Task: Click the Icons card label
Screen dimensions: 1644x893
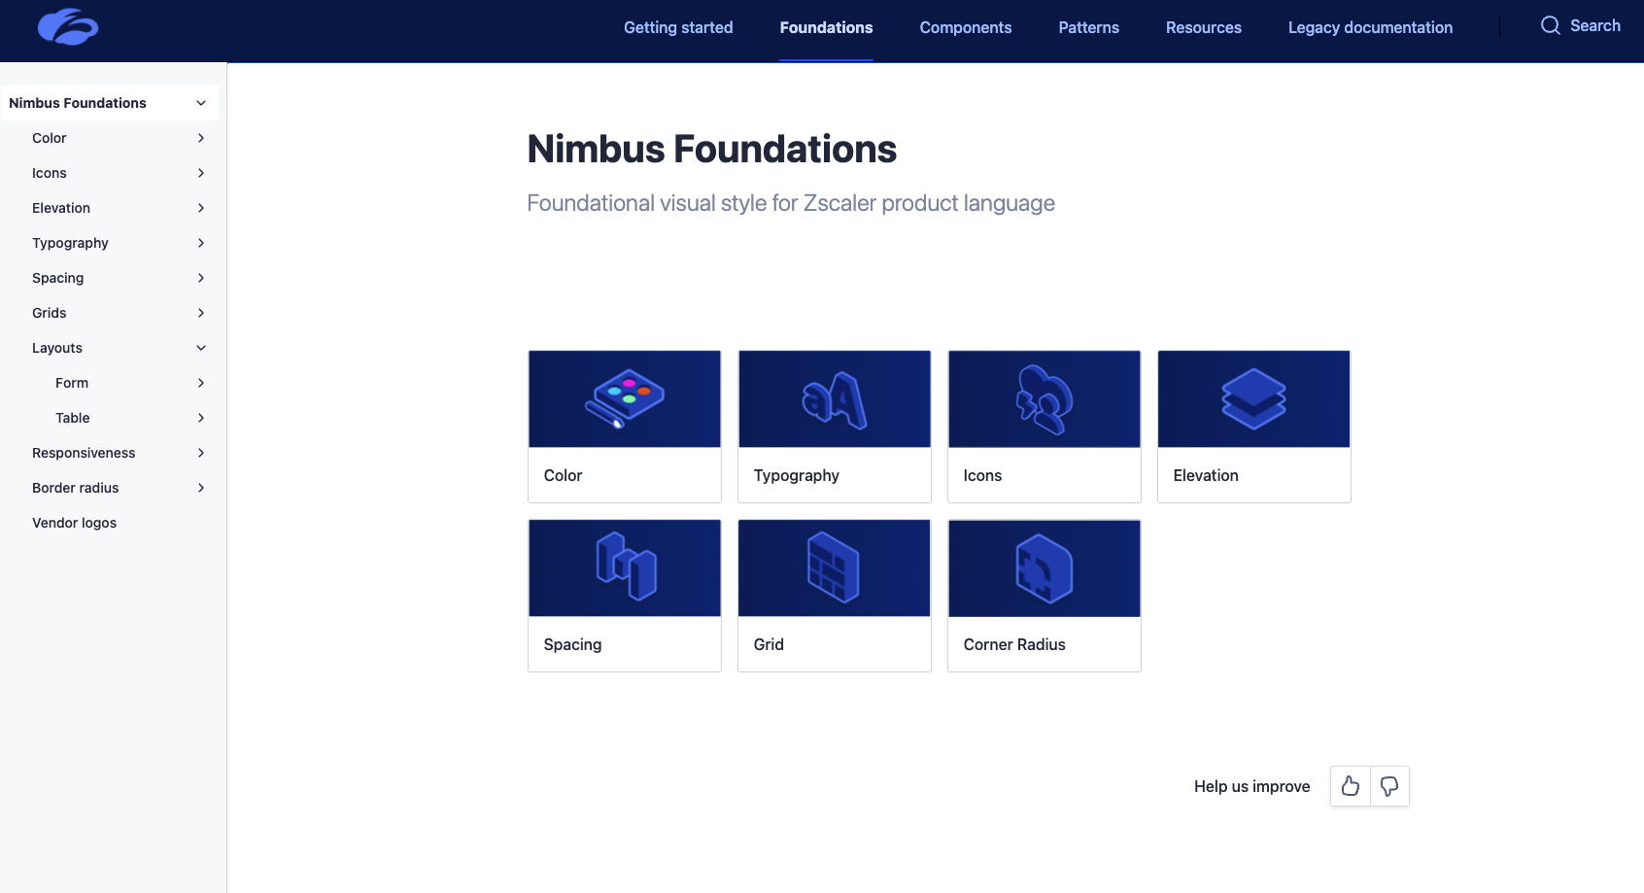Action: pyautogui.click(x=982, y=475)
